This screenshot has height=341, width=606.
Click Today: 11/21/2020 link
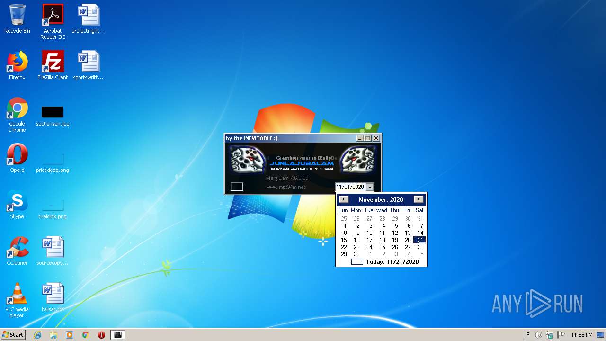[x=392, y=262]
